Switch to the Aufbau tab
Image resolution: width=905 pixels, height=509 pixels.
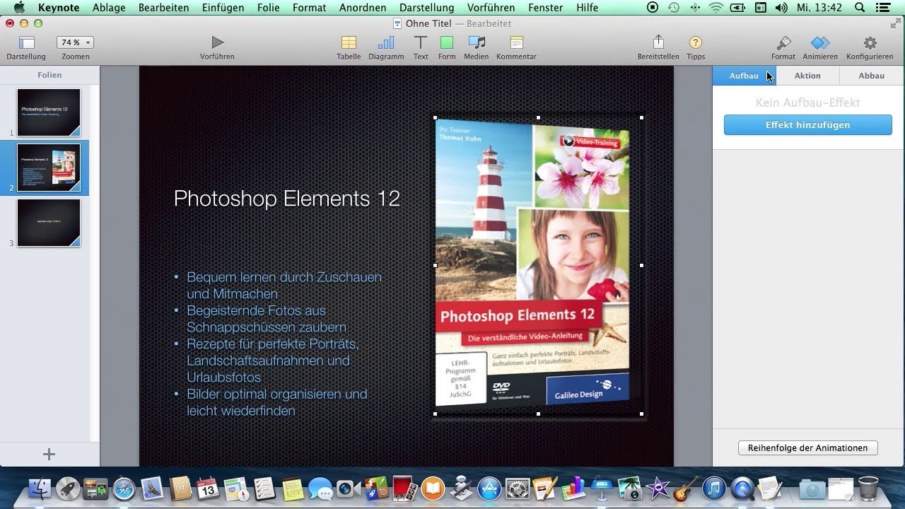click(x=744, y=76)
